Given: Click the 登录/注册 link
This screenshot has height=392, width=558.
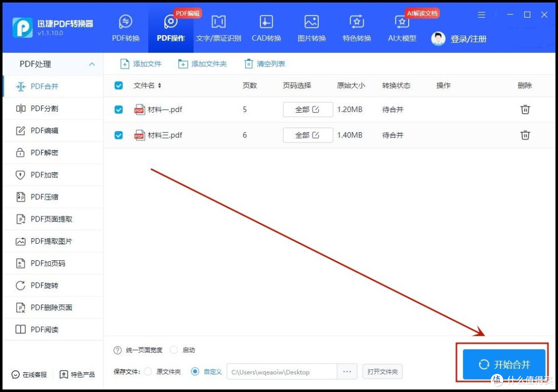Looking at the screenshot, I should [x=468, y=39].
